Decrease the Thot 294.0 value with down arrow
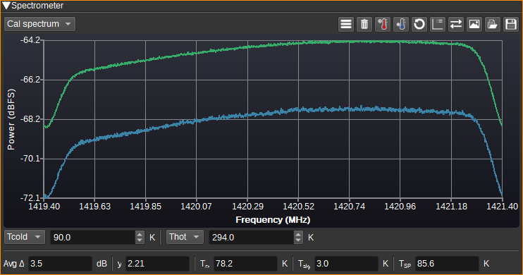Viewport: 523px width, 275px height. point(298,240)
